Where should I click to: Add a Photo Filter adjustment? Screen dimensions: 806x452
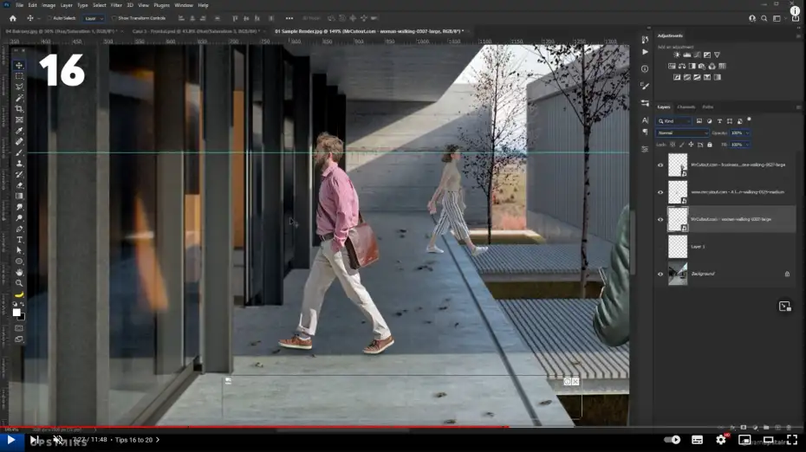[702, 67]
